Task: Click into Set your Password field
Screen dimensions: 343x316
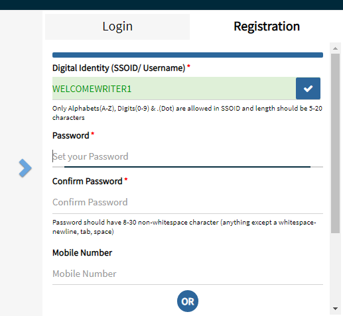Action: tap(188, 156)
